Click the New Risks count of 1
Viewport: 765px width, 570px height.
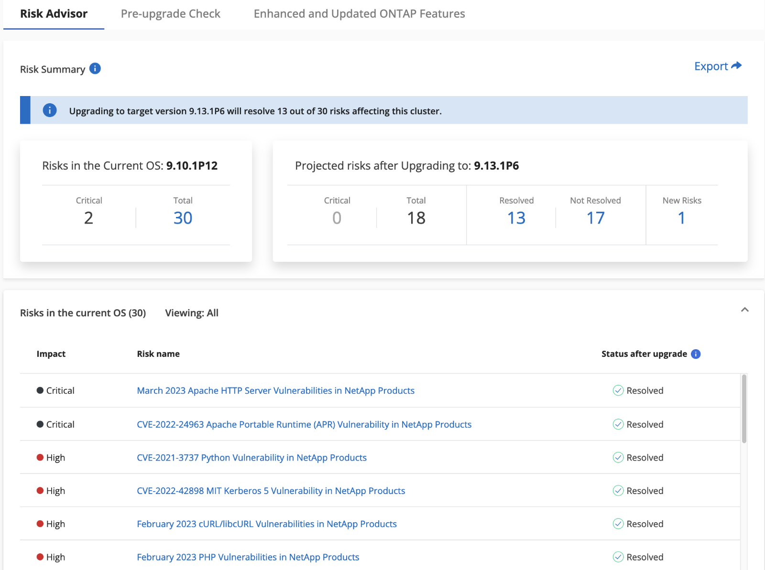click(x=681, y=218)
